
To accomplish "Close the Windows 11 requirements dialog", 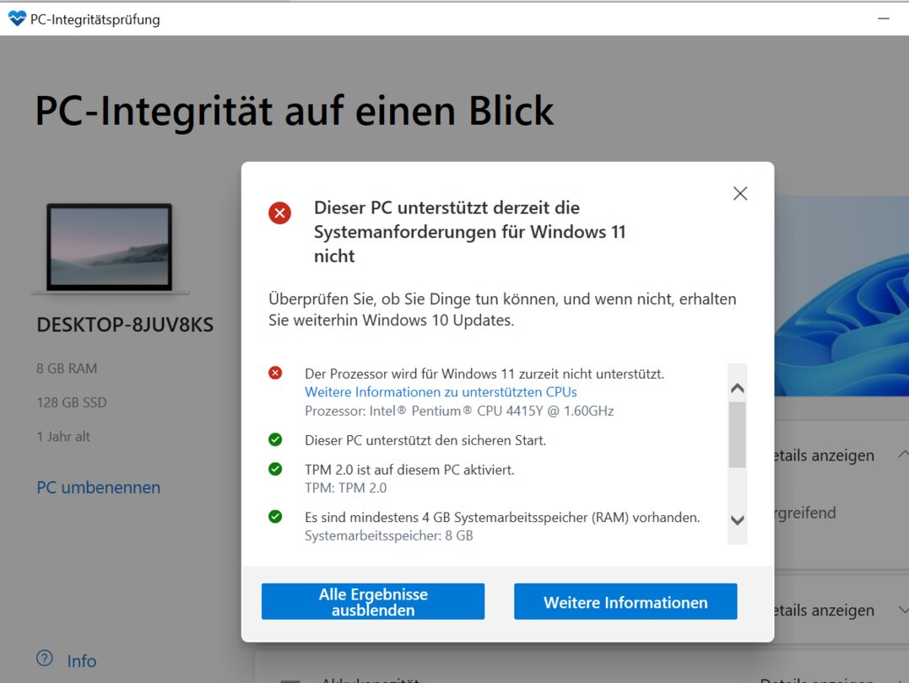I will [x=740, y=193].
